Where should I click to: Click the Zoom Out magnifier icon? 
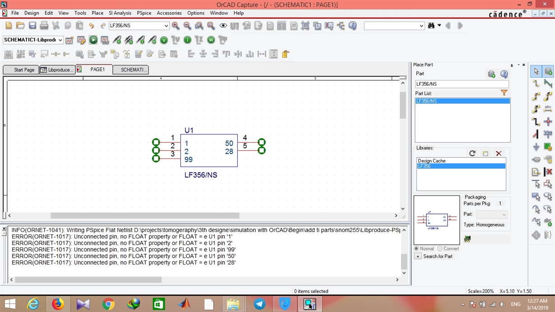pos(187,26)
